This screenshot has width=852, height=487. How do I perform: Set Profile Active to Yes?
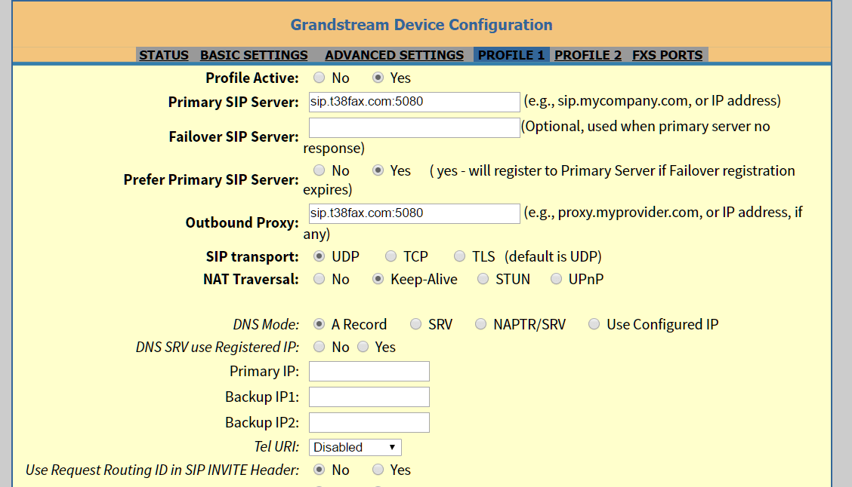point(378,78)
